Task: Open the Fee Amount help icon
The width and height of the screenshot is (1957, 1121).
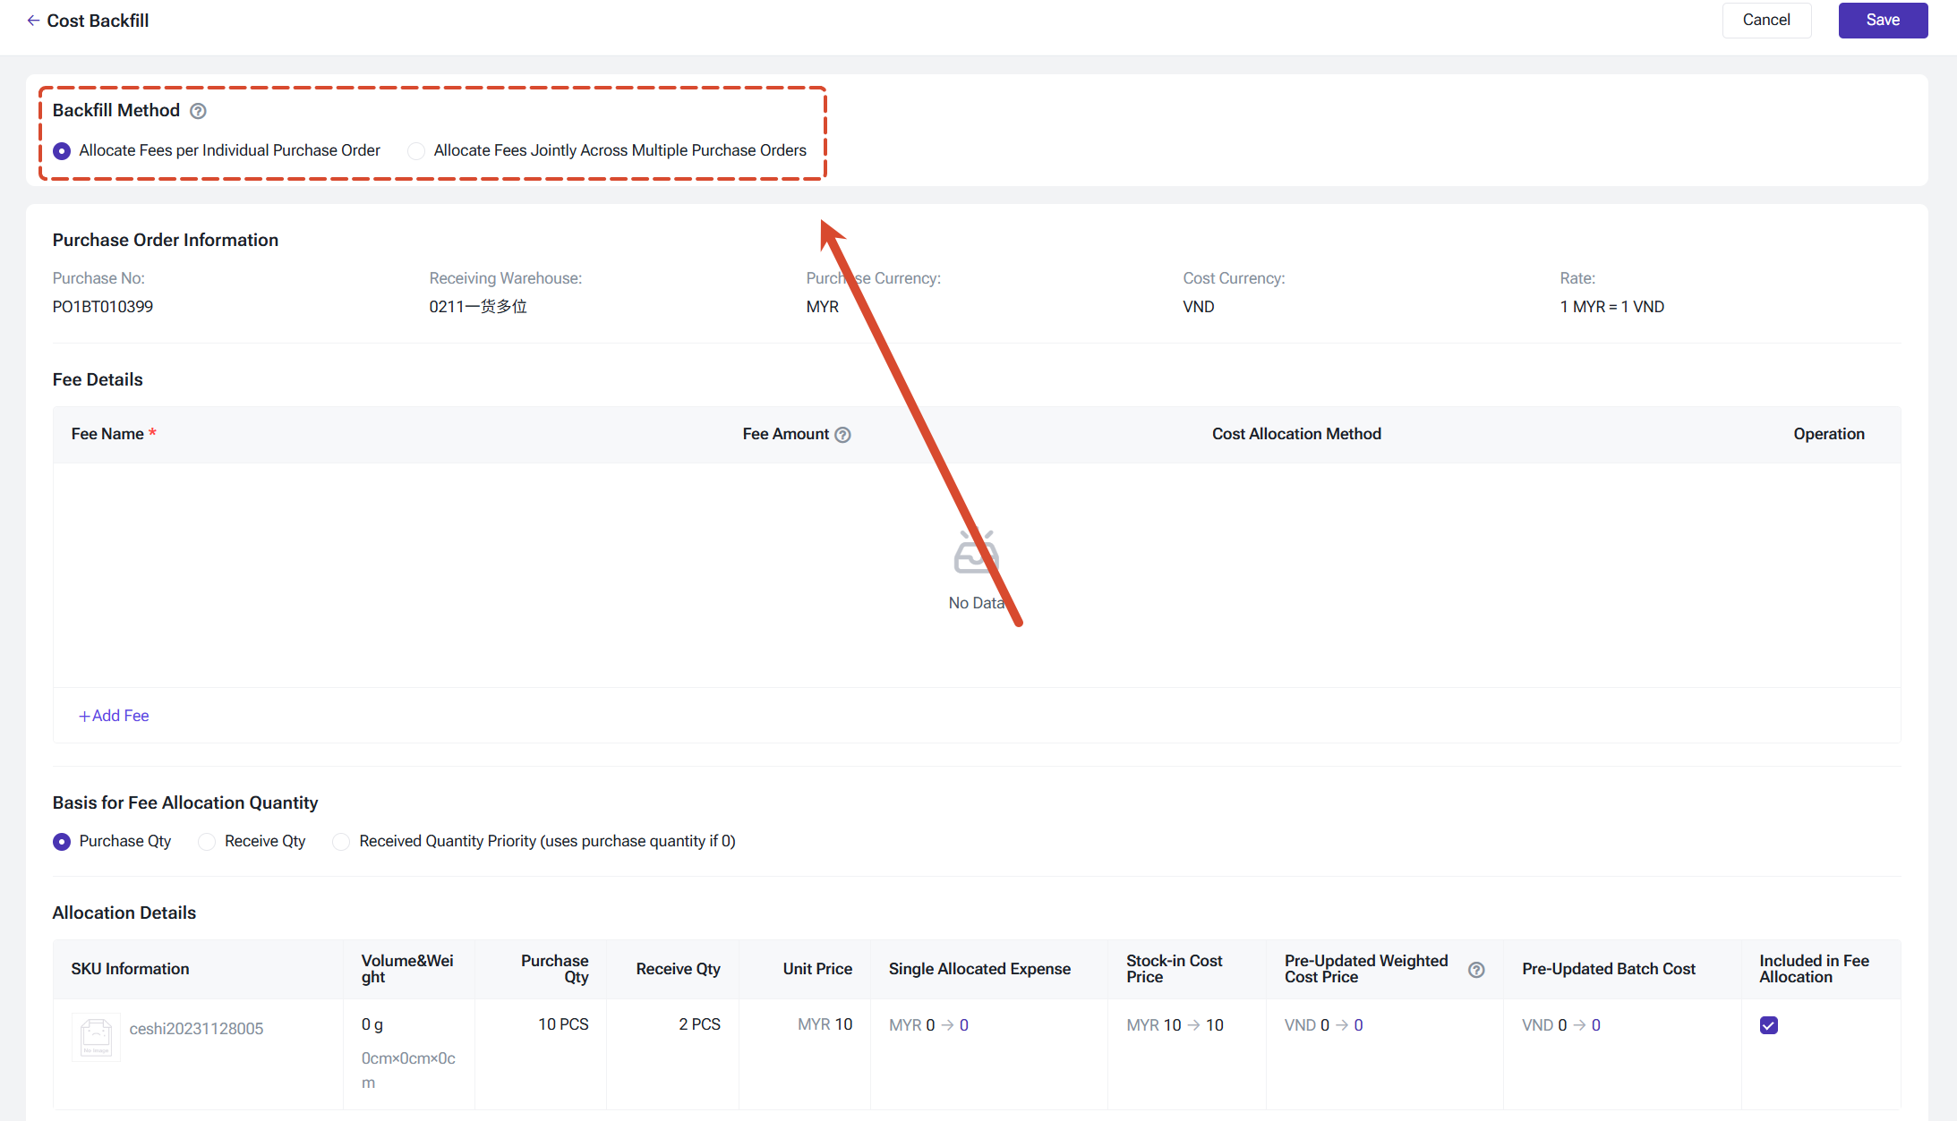Action: (842, 435)
